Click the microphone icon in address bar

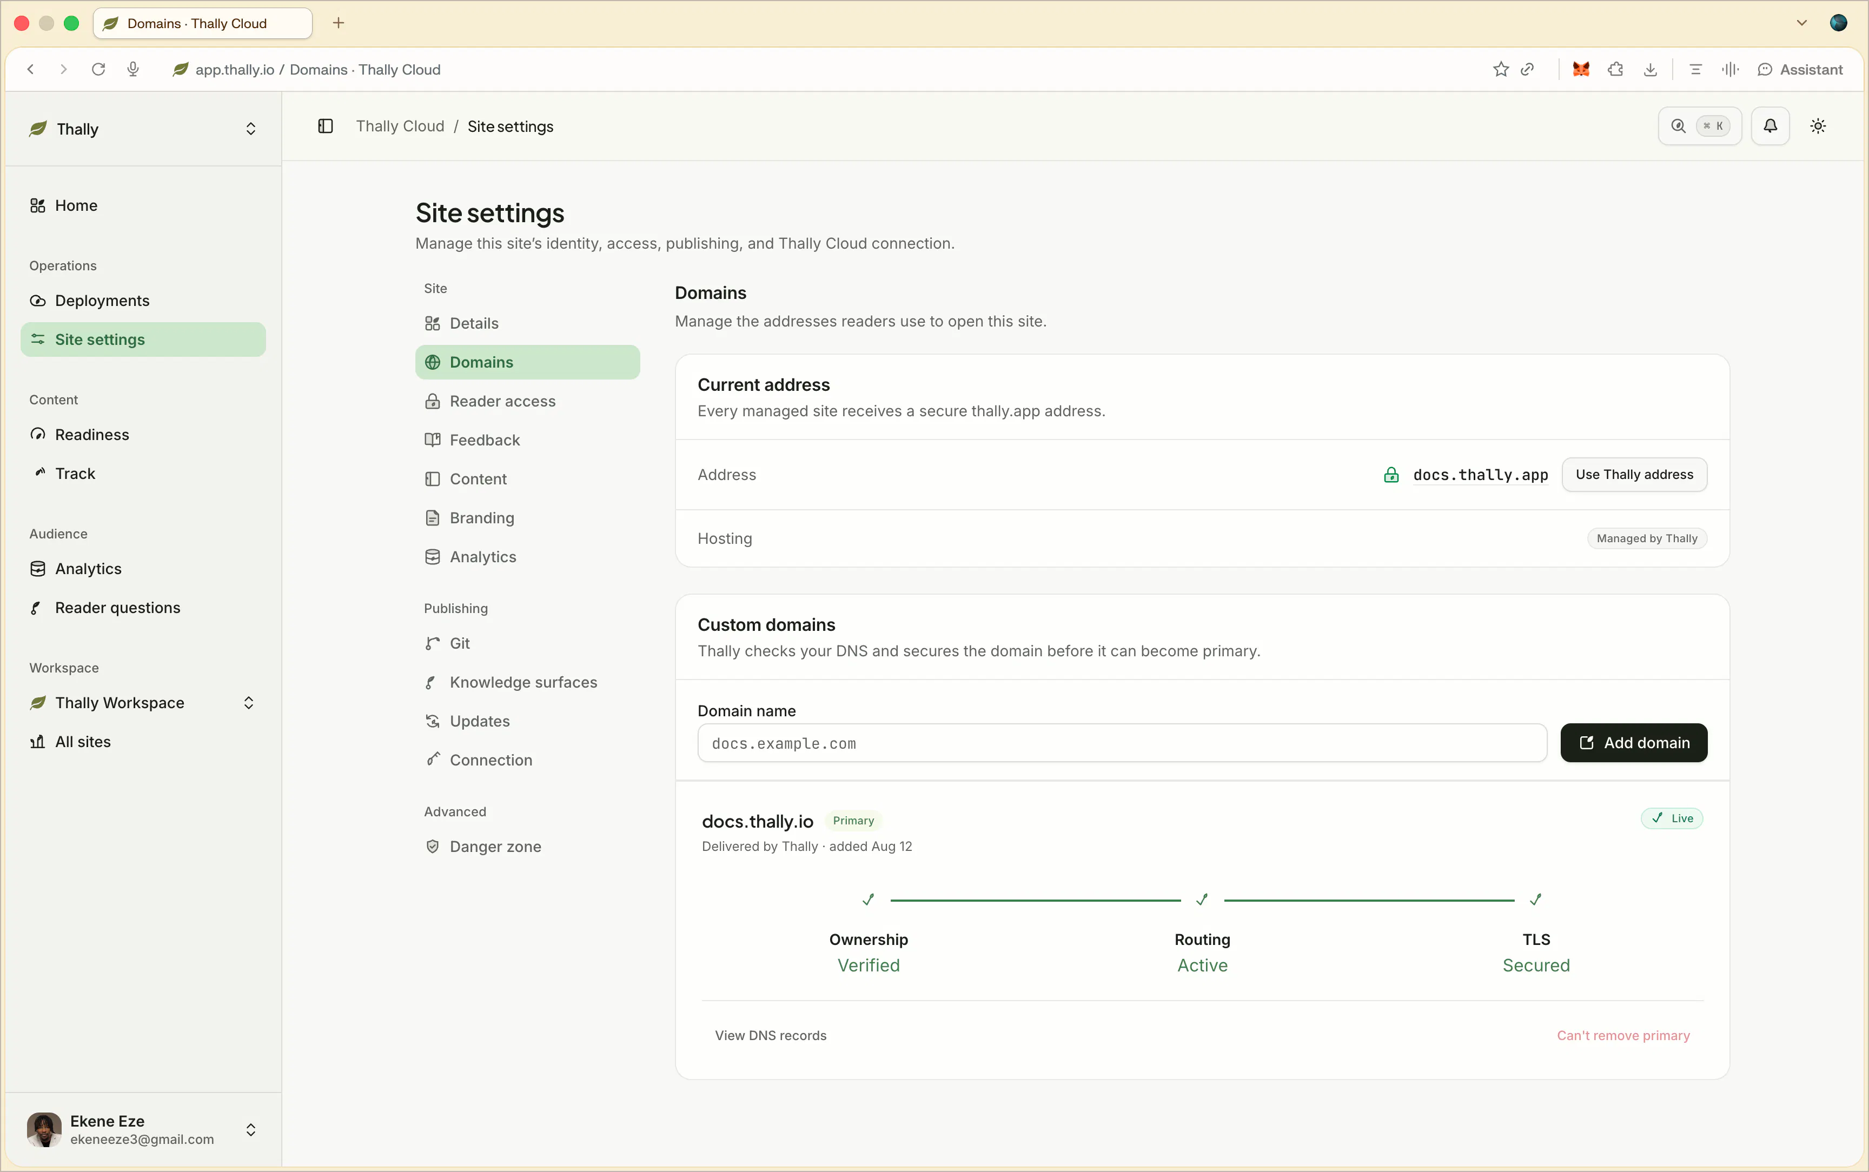point(134,70)
